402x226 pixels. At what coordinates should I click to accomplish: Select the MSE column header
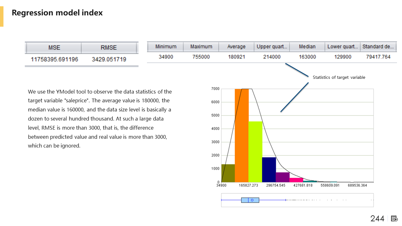54,48
